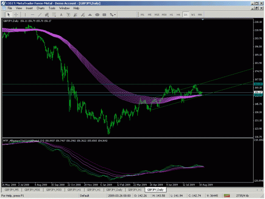
Task: Switch chart to MN timeframe
Action: pos(200,15)
